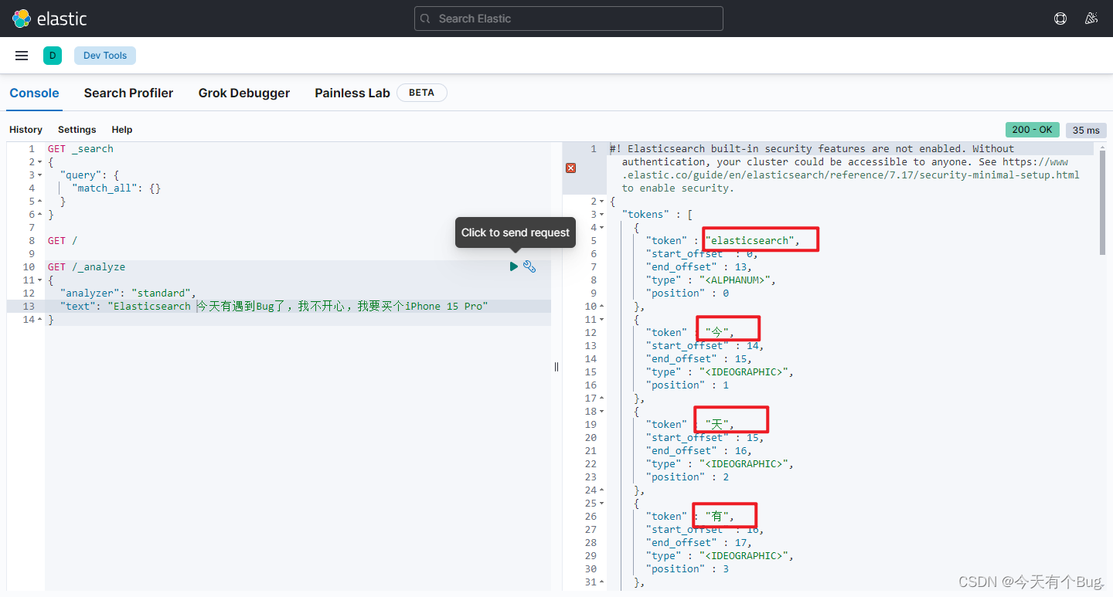The height and width of the screenshot is (597, 1113).
Task: Collapse the _analyze request body at line 11
Action: click(40, 280)
